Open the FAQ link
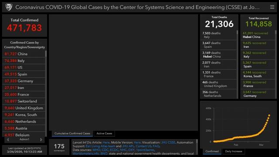The height and width of the screenshot is (157, 279). pos(156,146)
